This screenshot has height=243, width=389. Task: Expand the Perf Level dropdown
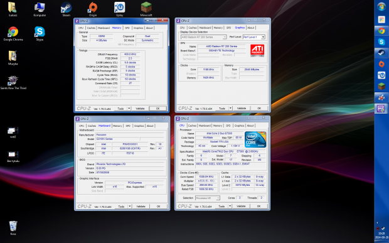coord(254,37)
